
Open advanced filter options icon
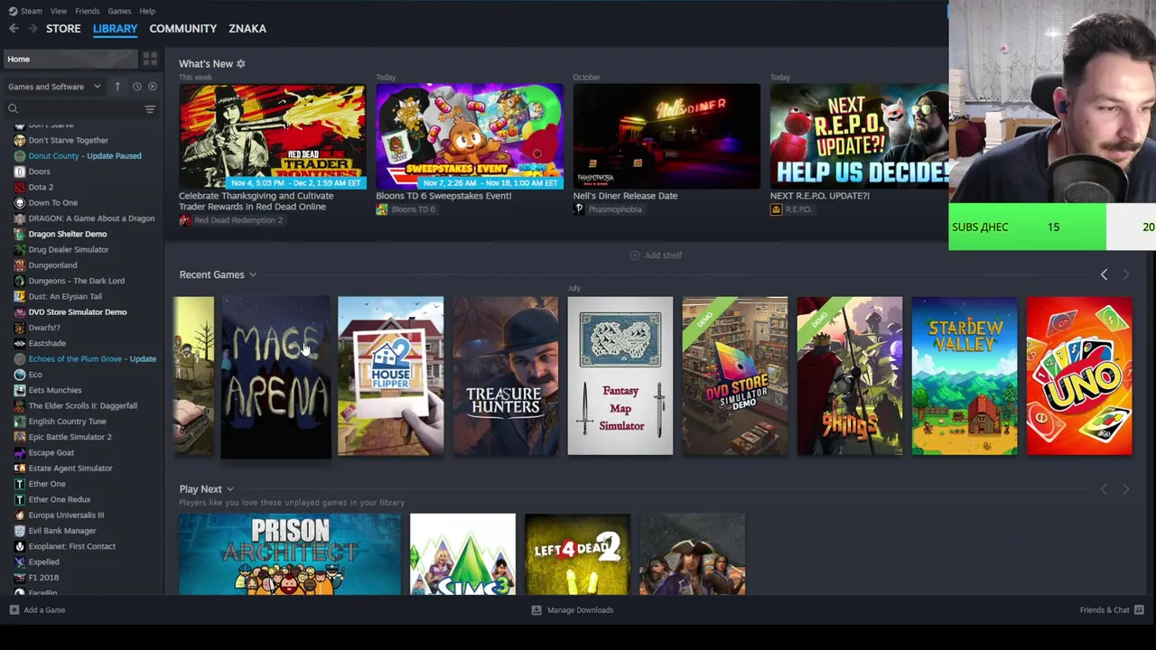(150, 109)
